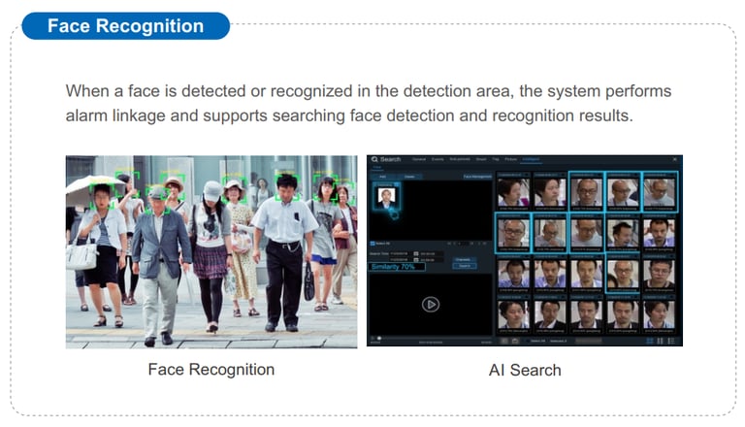Select last highlighted result in top row
The height and width of the screenshot is (427, 745).
660,191
